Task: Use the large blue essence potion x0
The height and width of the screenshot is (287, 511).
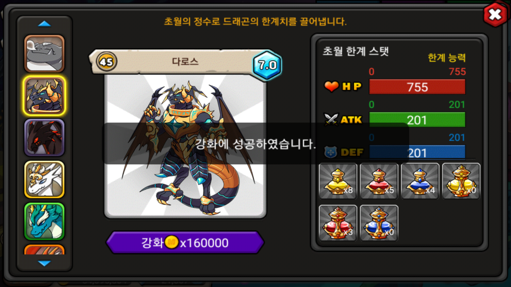Action: [x=379, y=223]
